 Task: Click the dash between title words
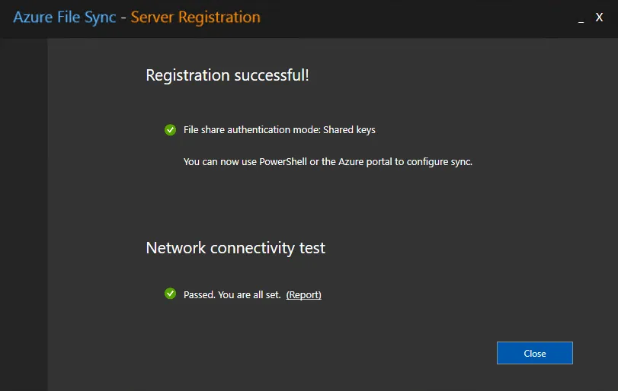coord(123,18)
